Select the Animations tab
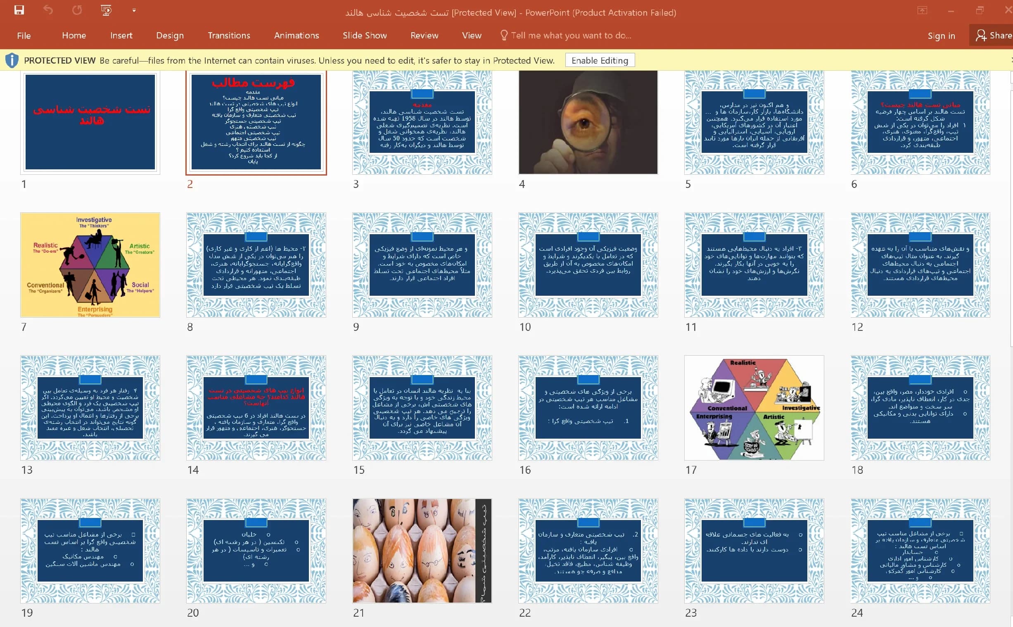 coord(297,36)
